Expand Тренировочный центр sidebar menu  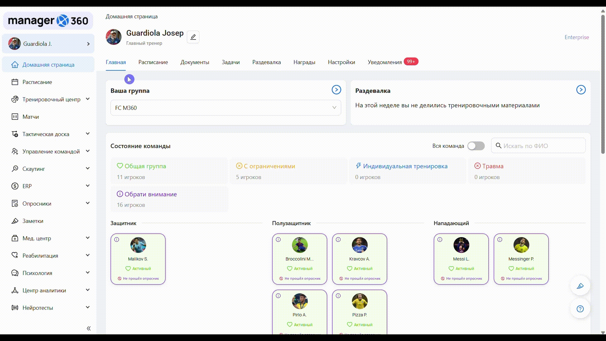[x=51, y=99]
